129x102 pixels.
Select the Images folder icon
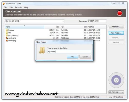coord(7,30)
